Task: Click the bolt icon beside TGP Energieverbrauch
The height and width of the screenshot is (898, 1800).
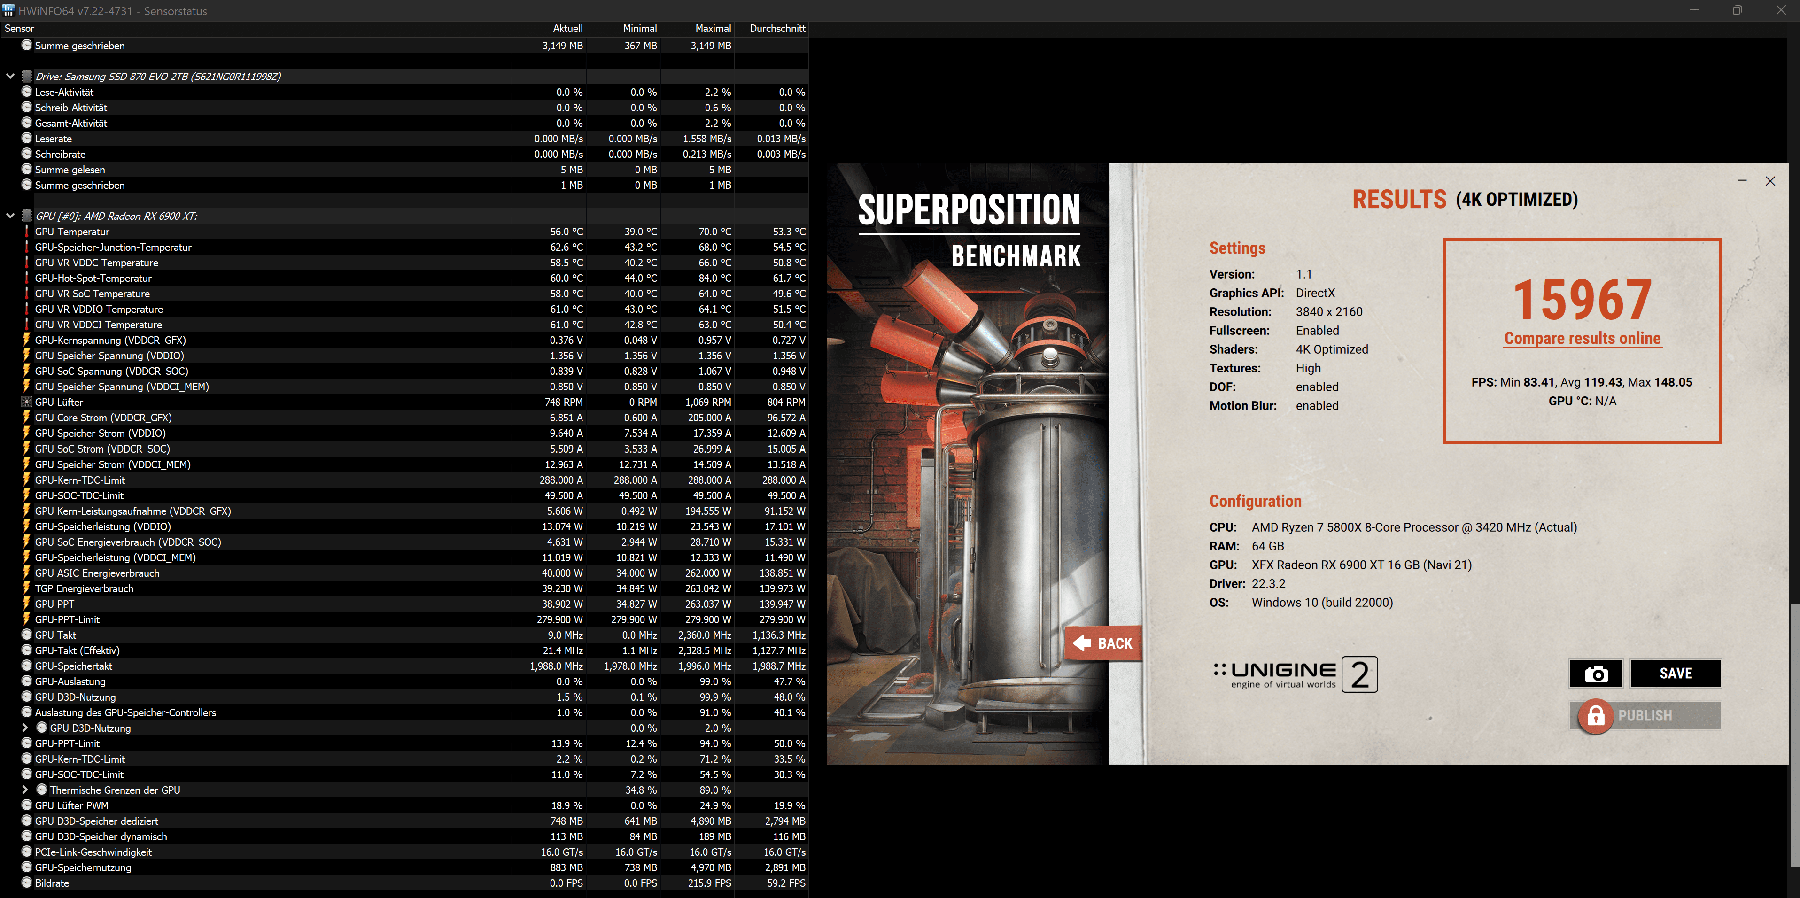Action: pyautogui.click(x=27, y=588)
